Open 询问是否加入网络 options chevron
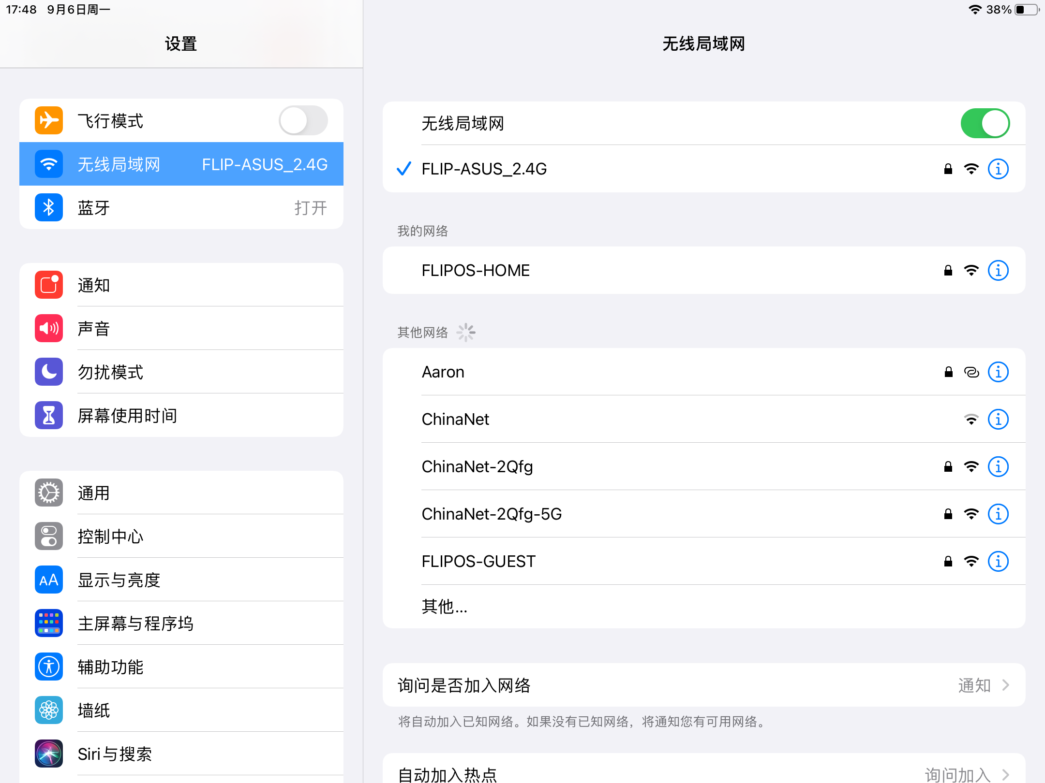The height and width of the screenshot is (783, 1045). 1006,685
